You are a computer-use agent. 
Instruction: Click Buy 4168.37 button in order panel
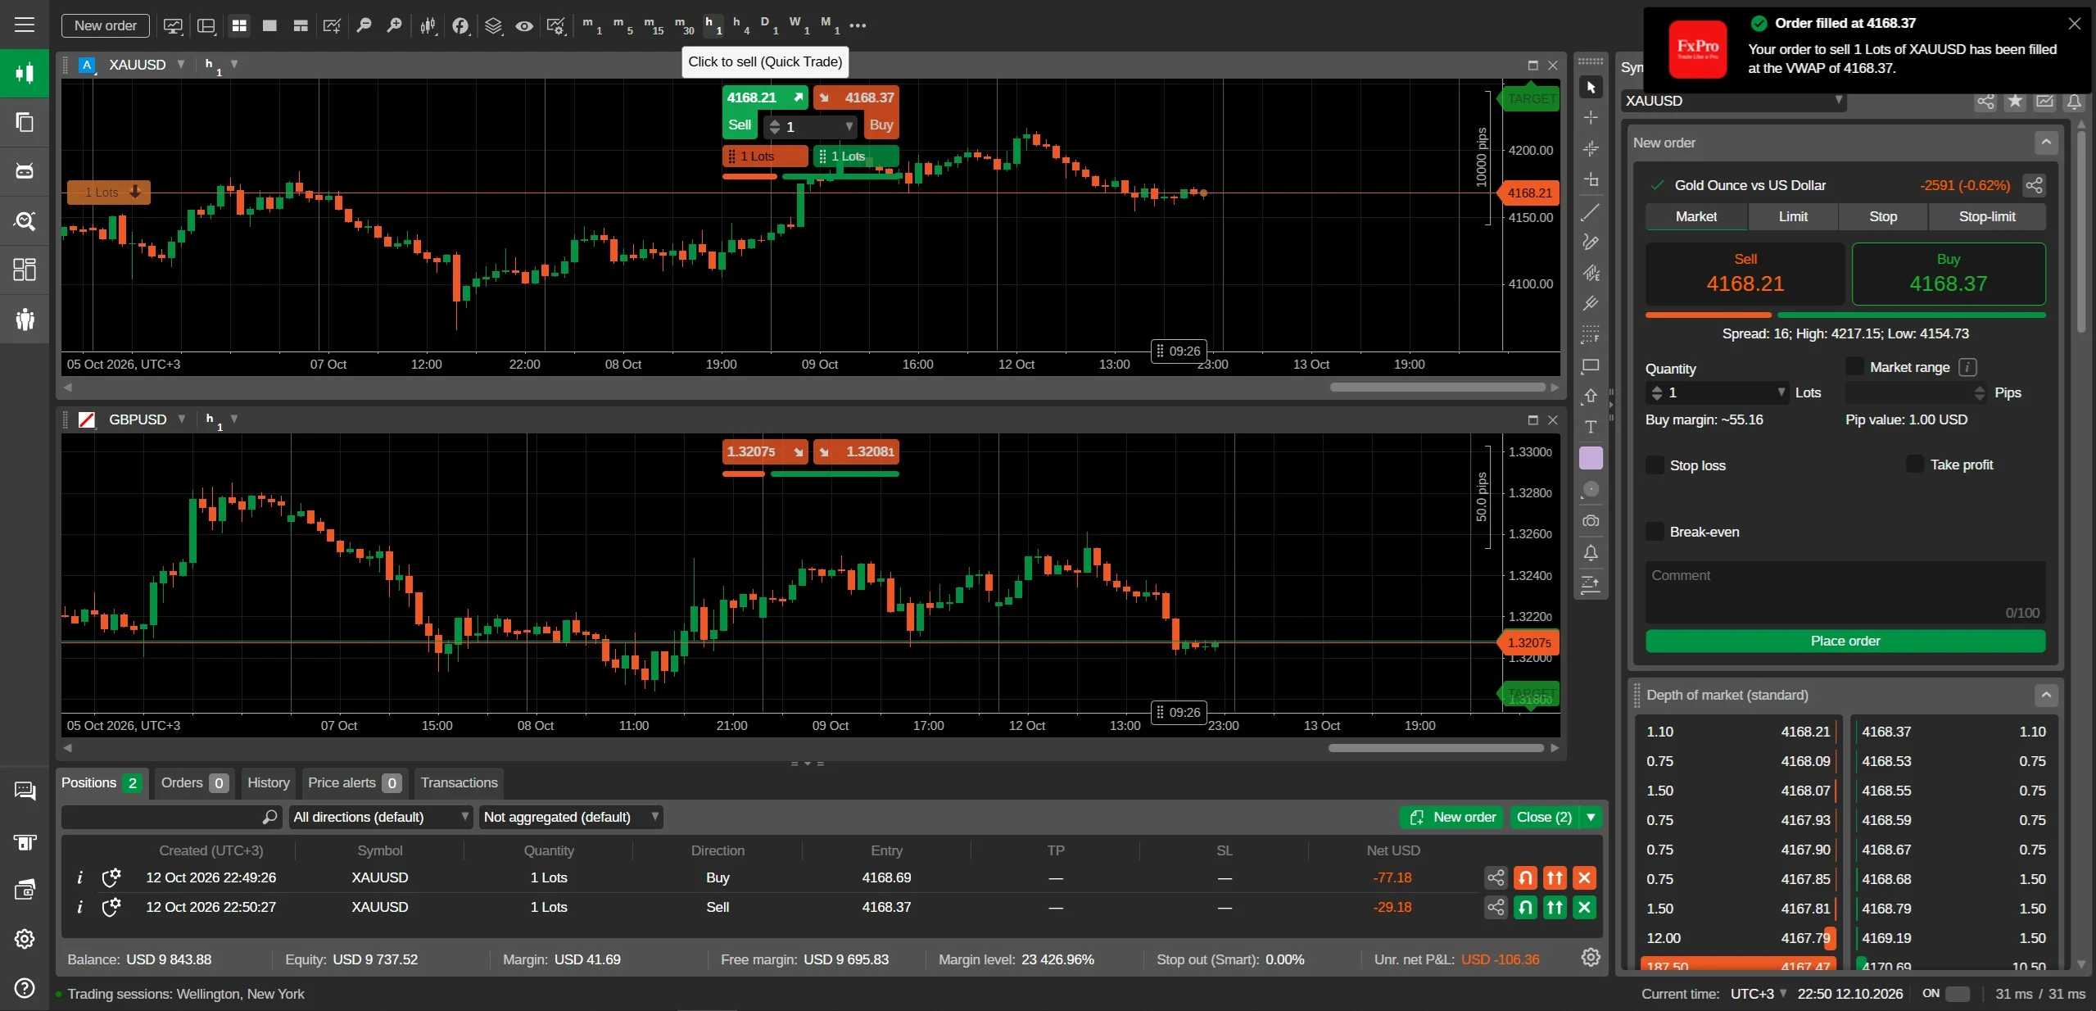[x=1949, y=274]
